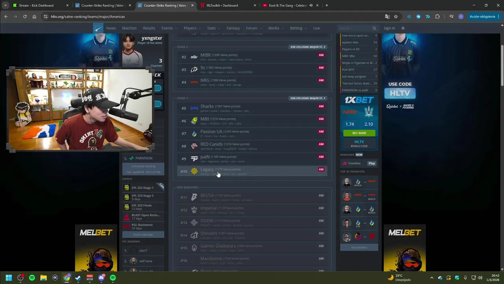Open the Fantasy menu item

click(x=233, y=28)
